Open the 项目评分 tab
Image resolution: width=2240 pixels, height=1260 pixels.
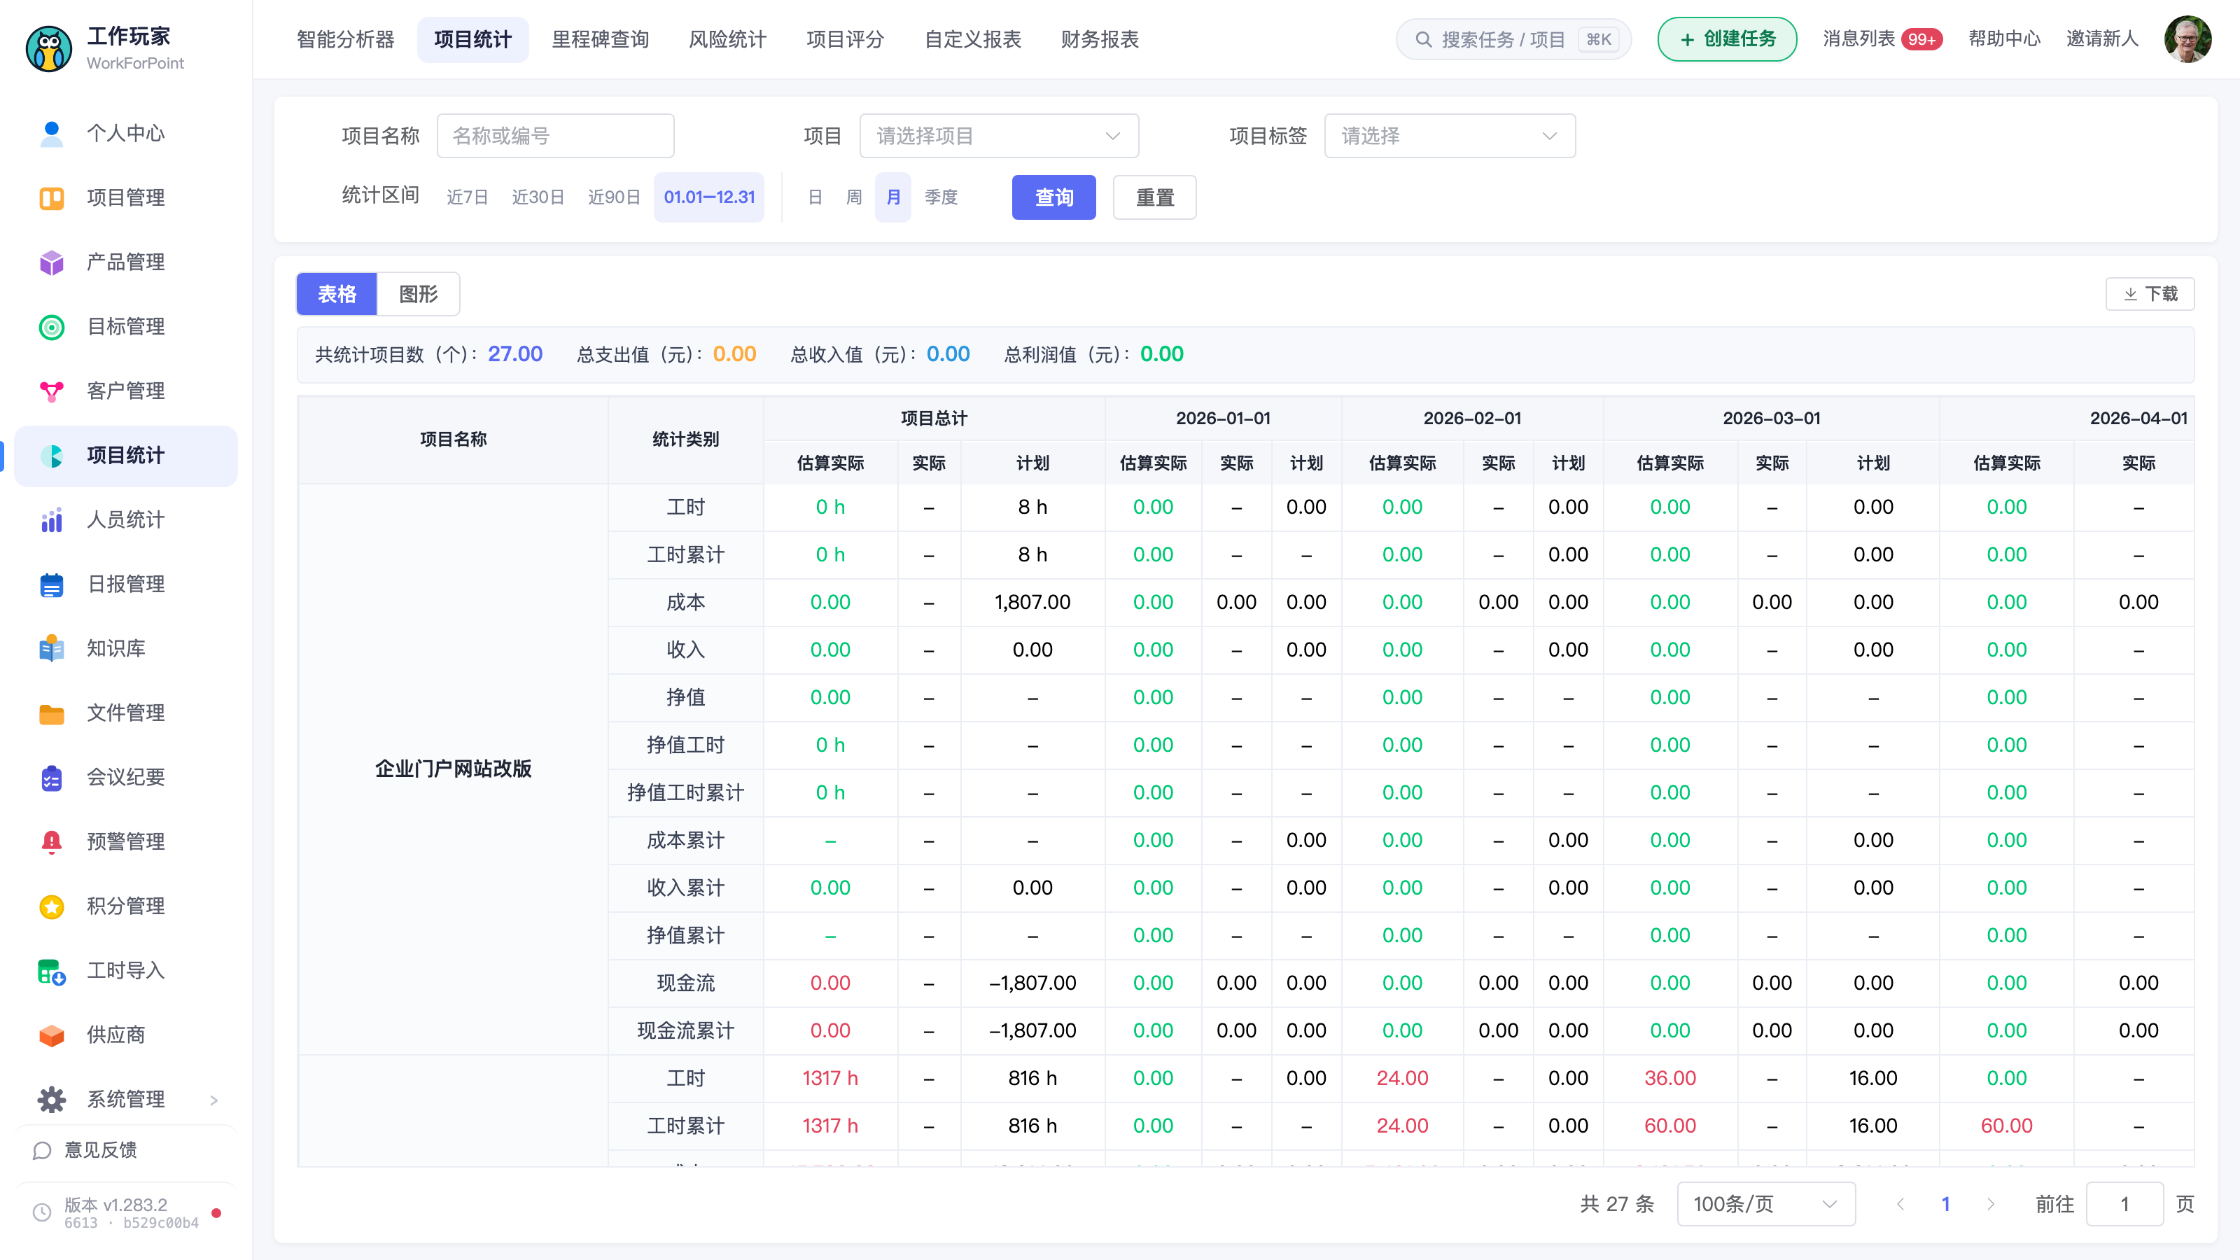tap(844, 39)
